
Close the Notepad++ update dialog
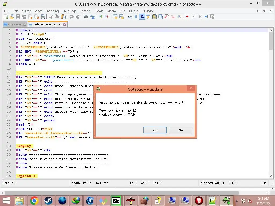pos(191,88)
